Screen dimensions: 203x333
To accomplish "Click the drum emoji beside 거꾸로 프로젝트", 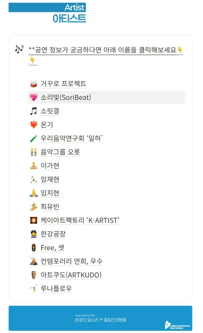I will [x=34, y=84].
